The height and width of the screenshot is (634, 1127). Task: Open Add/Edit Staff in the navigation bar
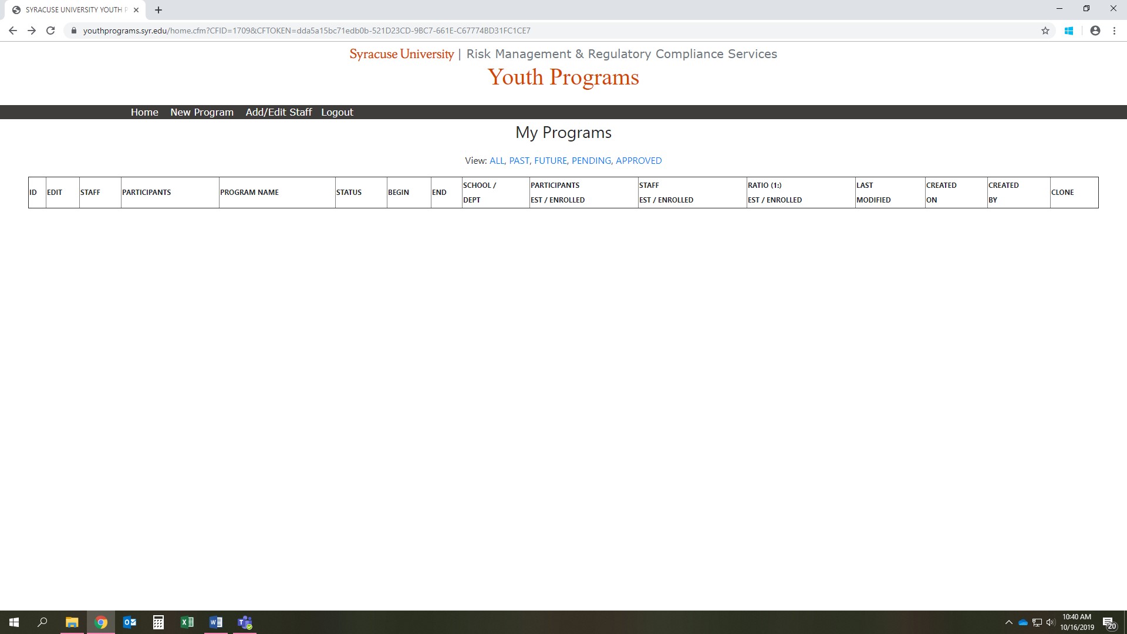tap(278, 112)
